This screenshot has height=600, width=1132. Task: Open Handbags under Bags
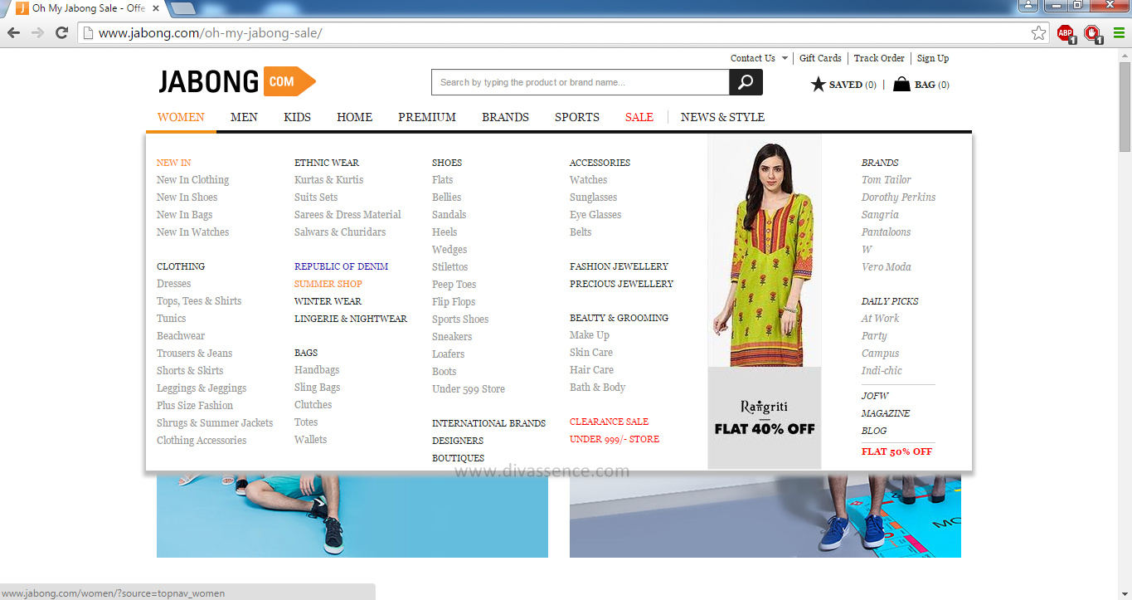317,370
